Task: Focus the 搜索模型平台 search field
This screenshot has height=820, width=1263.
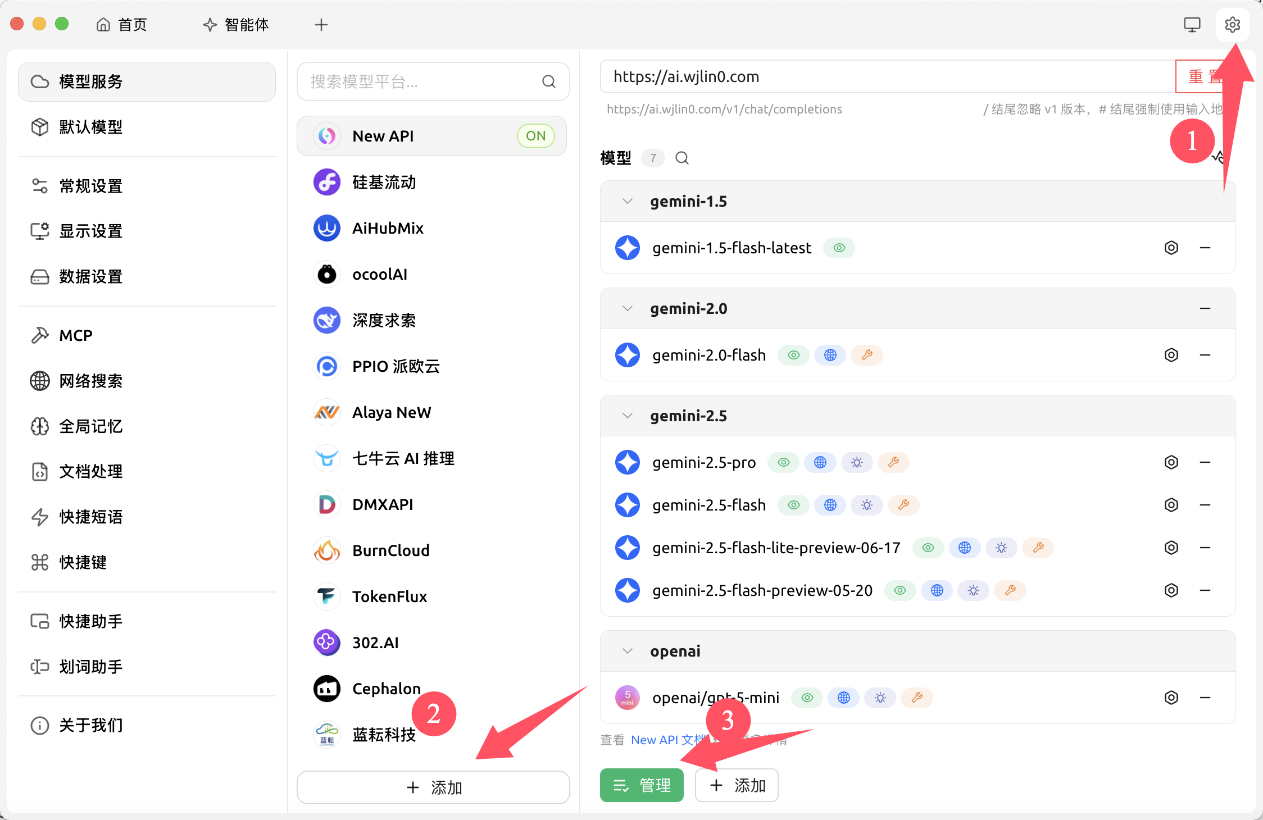Action: [x=433, y=82]
